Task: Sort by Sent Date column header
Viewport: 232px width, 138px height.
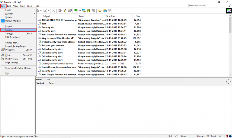Action: (119, 16)
